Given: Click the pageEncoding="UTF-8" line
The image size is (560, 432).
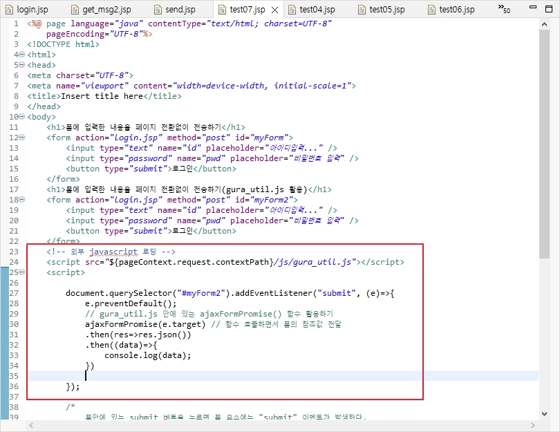Looking at the screenshot, I should (x=100, y=34).
